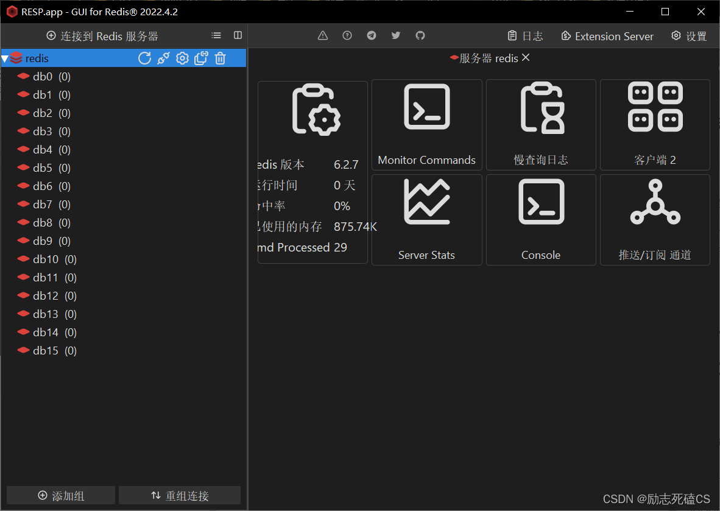Image resolution: width=720 pixels, height=511 pixels.
Task: Open 推送/订阅 通道 pub/sub card
Action: 655,220
